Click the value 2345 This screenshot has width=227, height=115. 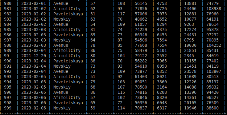(189, 56)
